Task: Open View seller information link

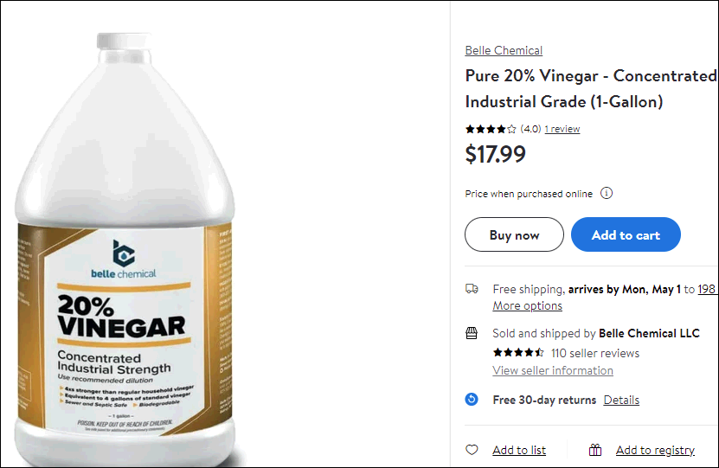Action: coord(553,370)
